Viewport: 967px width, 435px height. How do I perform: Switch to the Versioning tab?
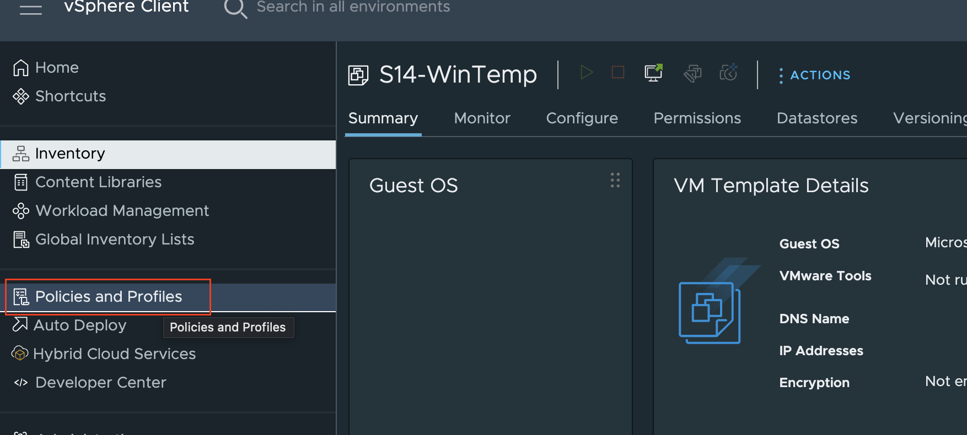pos(930,118)
